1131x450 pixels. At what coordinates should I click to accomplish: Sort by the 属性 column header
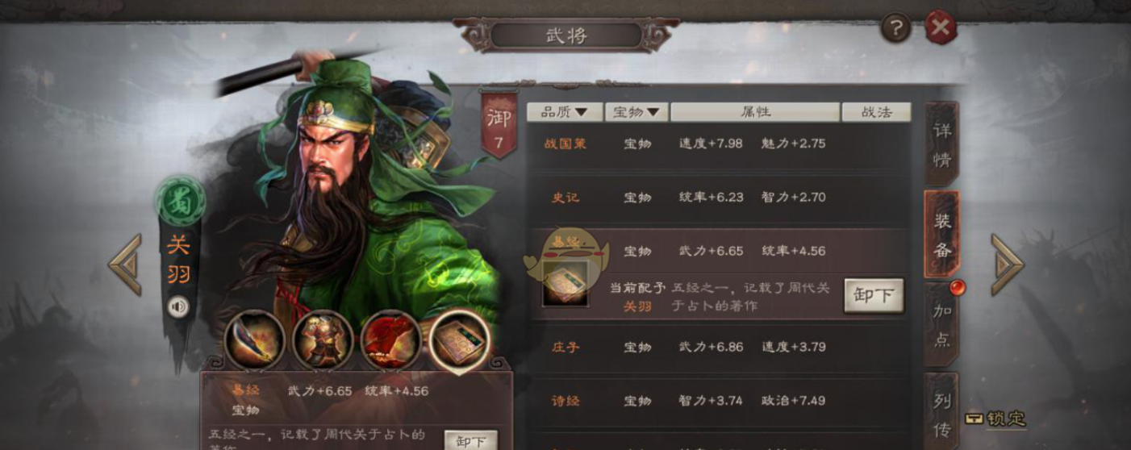[x=755, y=112]
